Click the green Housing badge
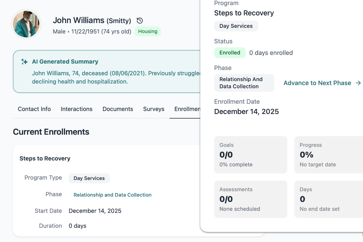This screenshot has height=242, width=363. [x=148, y=31]
